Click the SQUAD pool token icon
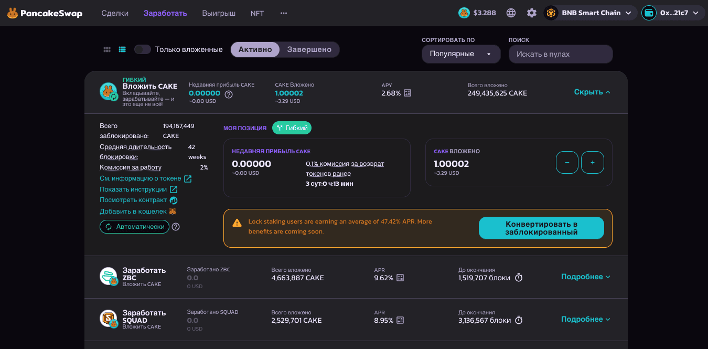The image size is (708, 349). click(109, 319)
